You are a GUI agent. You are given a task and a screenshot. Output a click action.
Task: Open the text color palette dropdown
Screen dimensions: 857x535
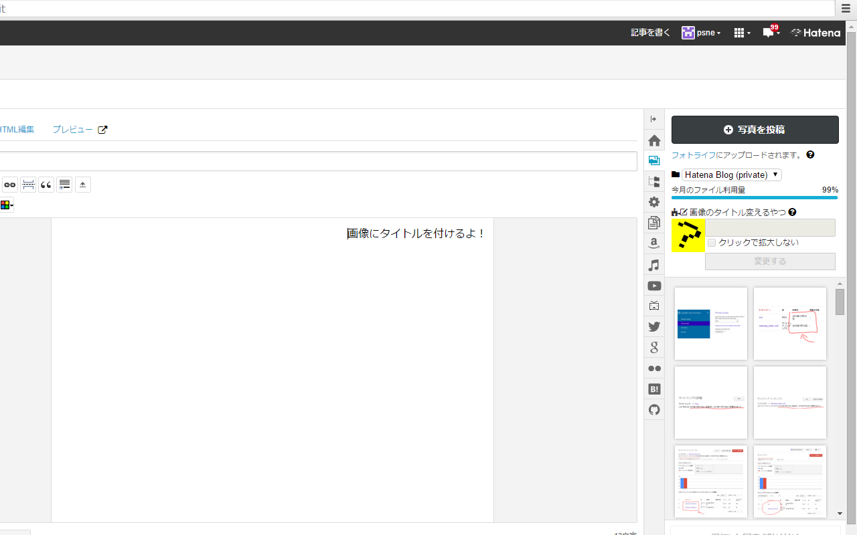click(x=7, y=205)
